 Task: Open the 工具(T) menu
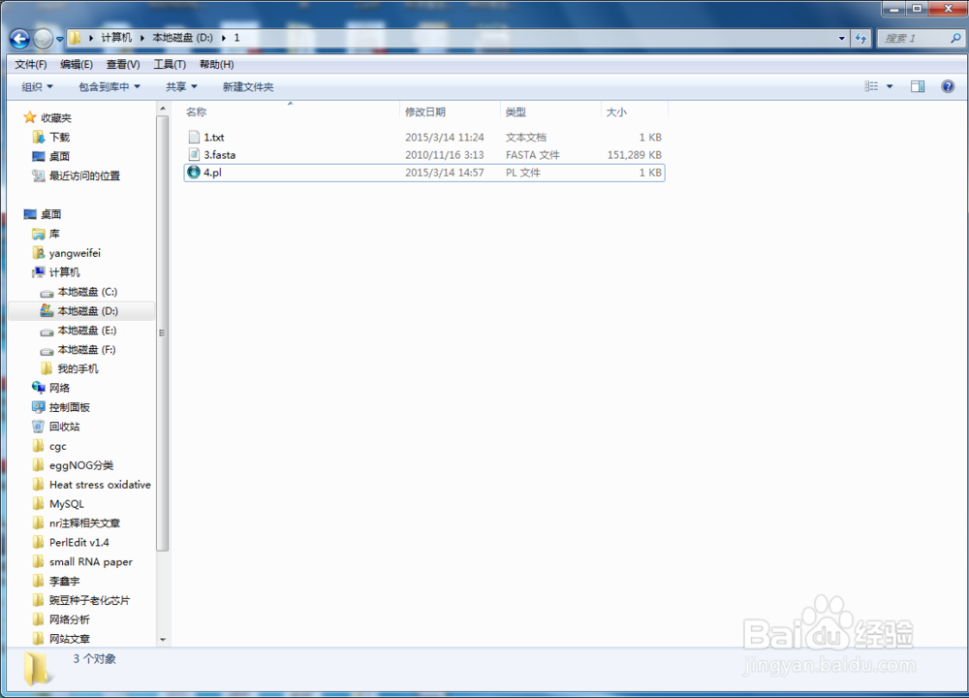coord(170,64)
